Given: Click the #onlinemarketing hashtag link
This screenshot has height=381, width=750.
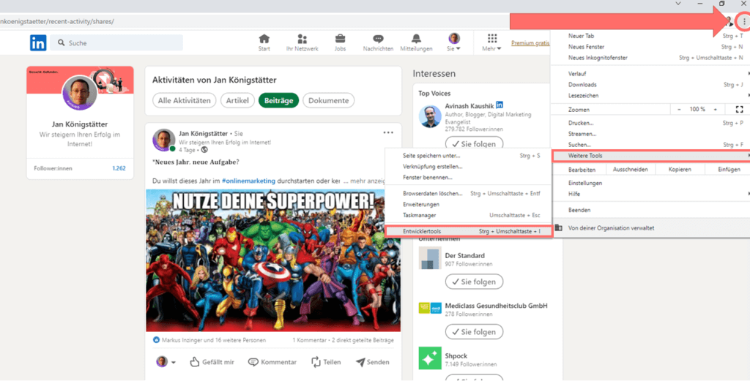Looking at the screenshot, I should click(248, 181).
